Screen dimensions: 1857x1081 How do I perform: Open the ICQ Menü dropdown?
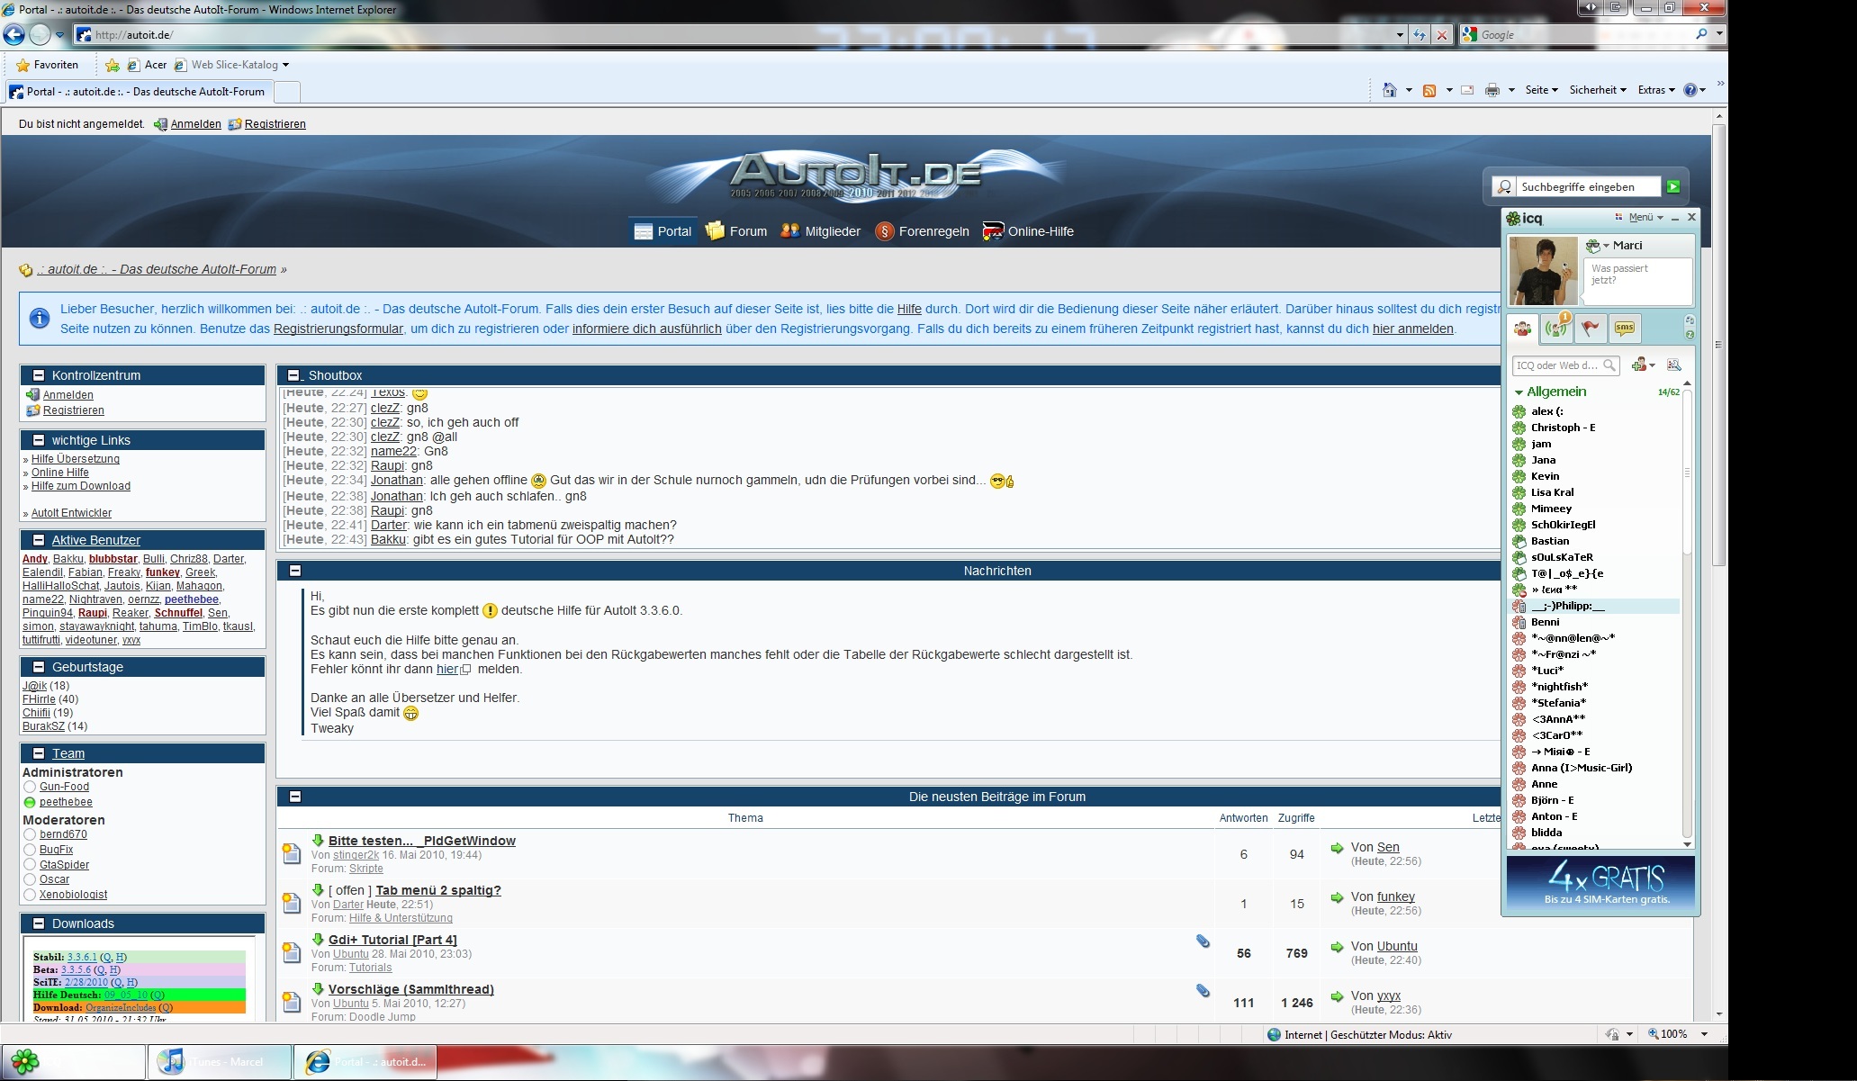tap(1643, 218)
